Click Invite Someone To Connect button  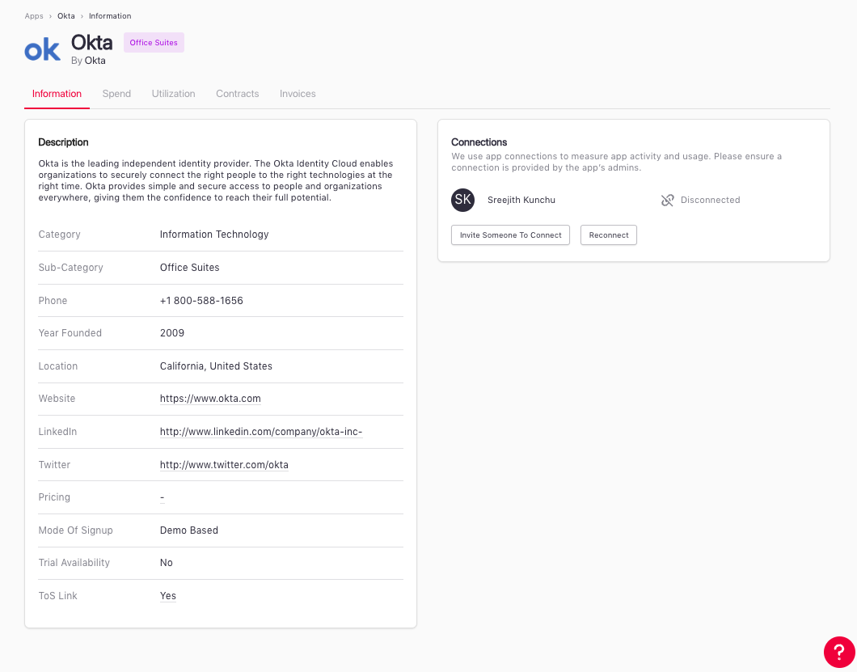(510, 235)
